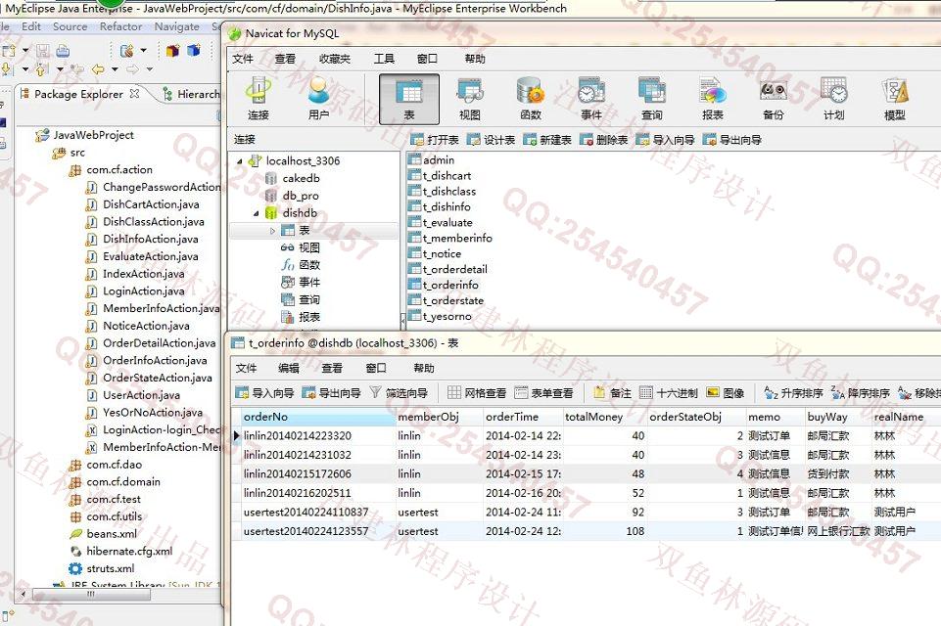Expand the 表 tables node under dishdb
The height and width of the screenshot is (626, 941).
click(272, 230)
